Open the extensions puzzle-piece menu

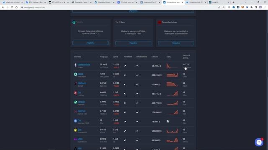tap(251, 7)
